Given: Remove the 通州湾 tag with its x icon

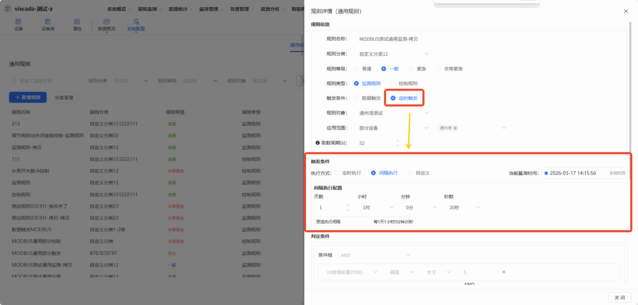Looking at the screenshot, I should pos(455,128).
